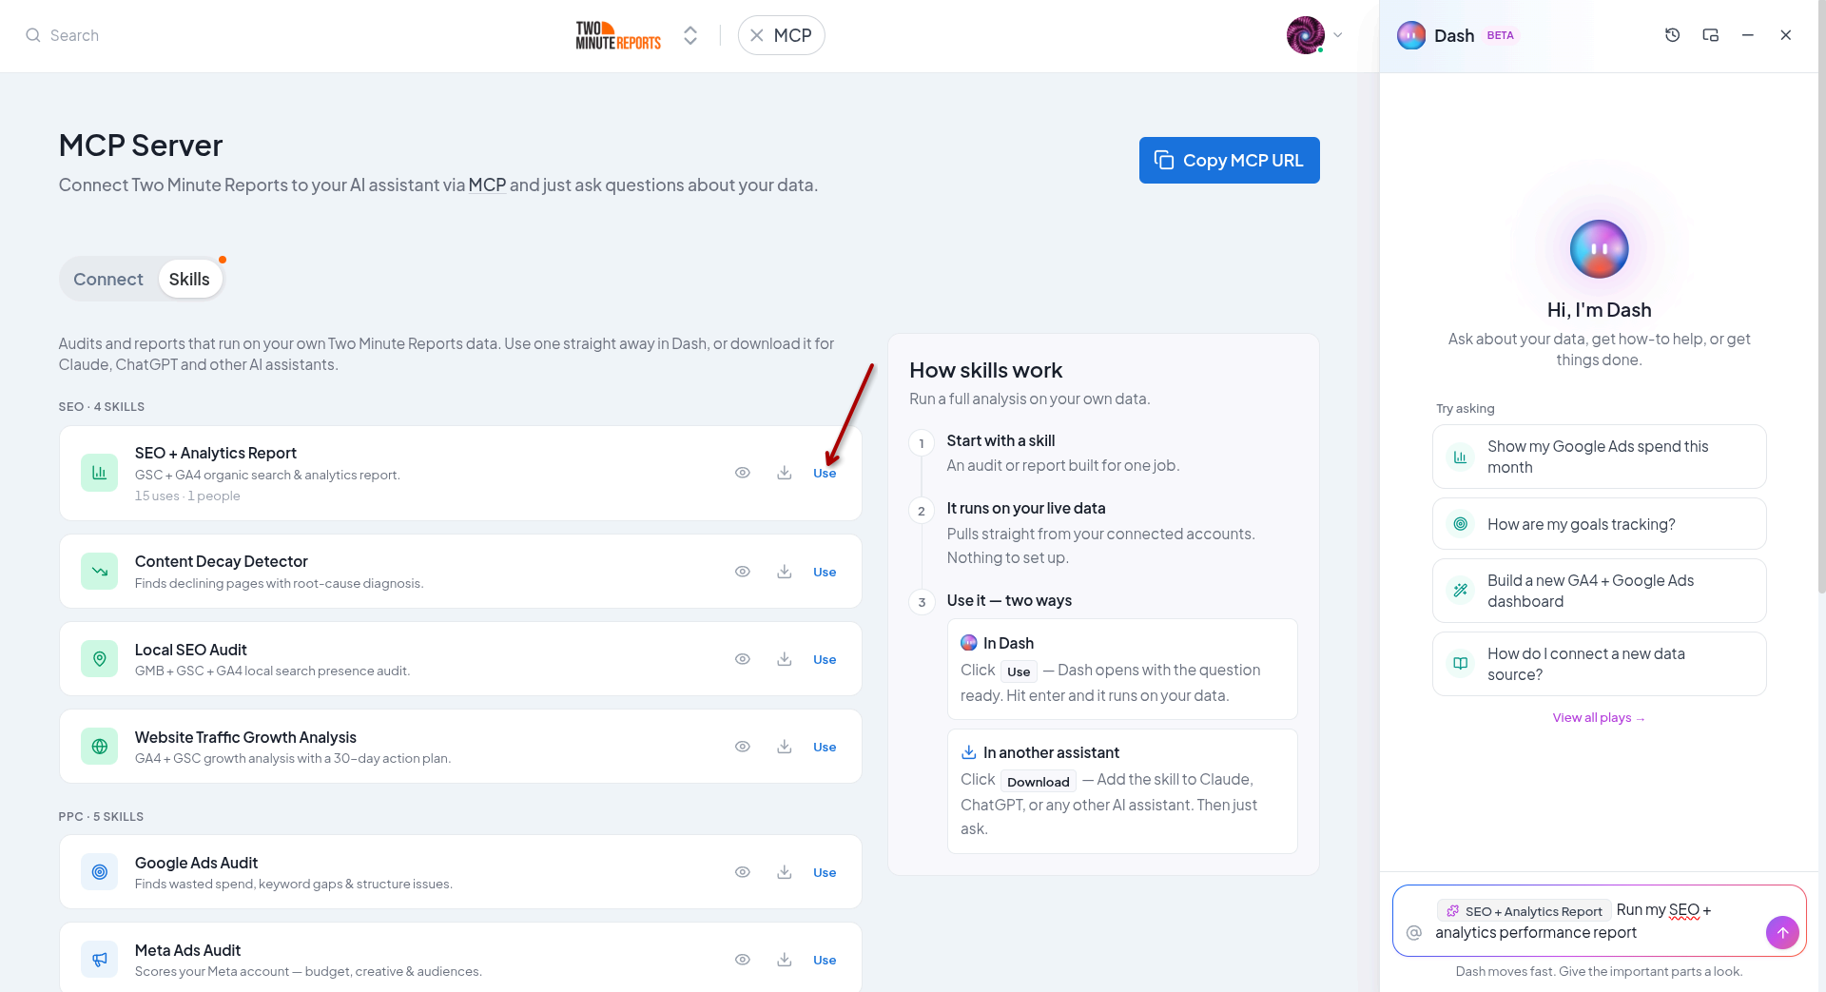The image size is (1826, 992).
Task: Use the SEO + Analytics Report skill
Action: pos(825,473)
